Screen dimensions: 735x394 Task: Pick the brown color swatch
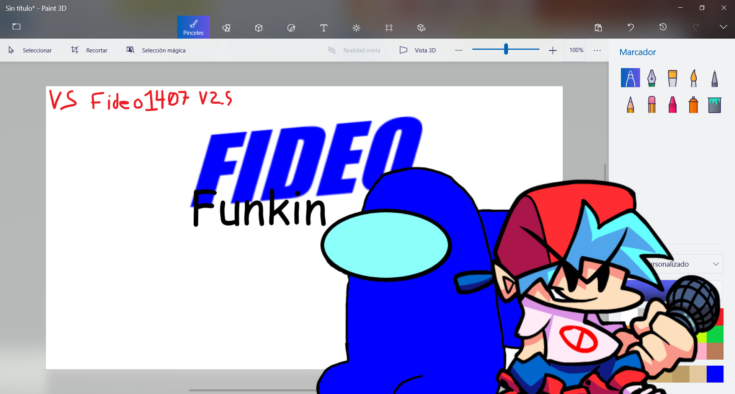(x=715, y=351)
